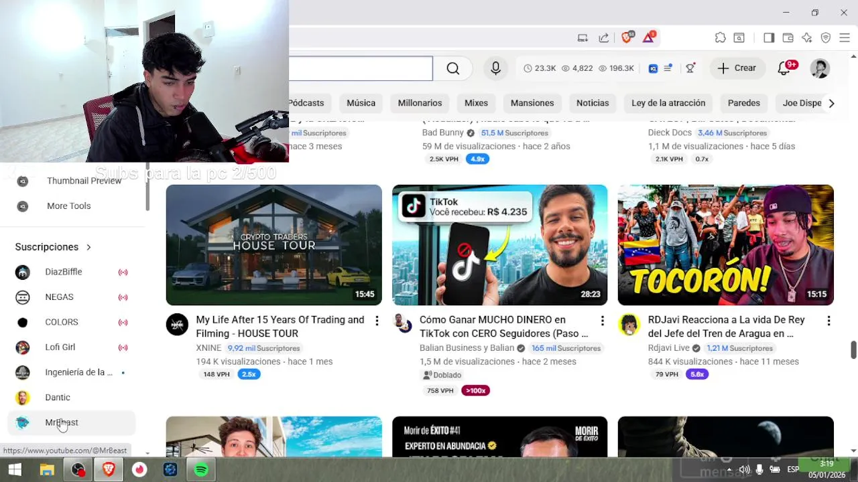Toggle the browser sidebar panel icon
This screenshot has width=858, height=482.
769,38
